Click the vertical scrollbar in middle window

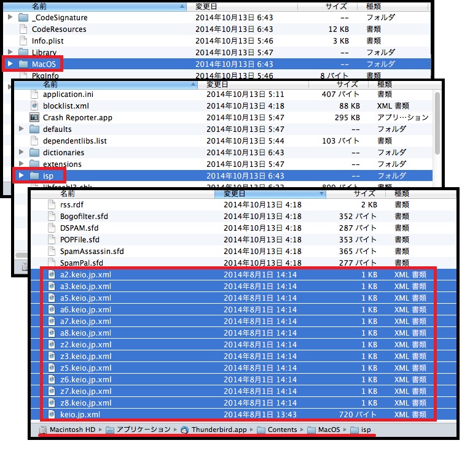pos(437,123)
